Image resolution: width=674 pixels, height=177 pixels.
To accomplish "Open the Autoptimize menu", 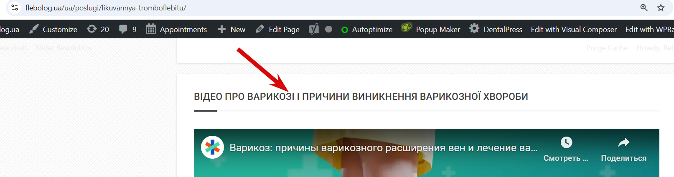I will [372, 30].
